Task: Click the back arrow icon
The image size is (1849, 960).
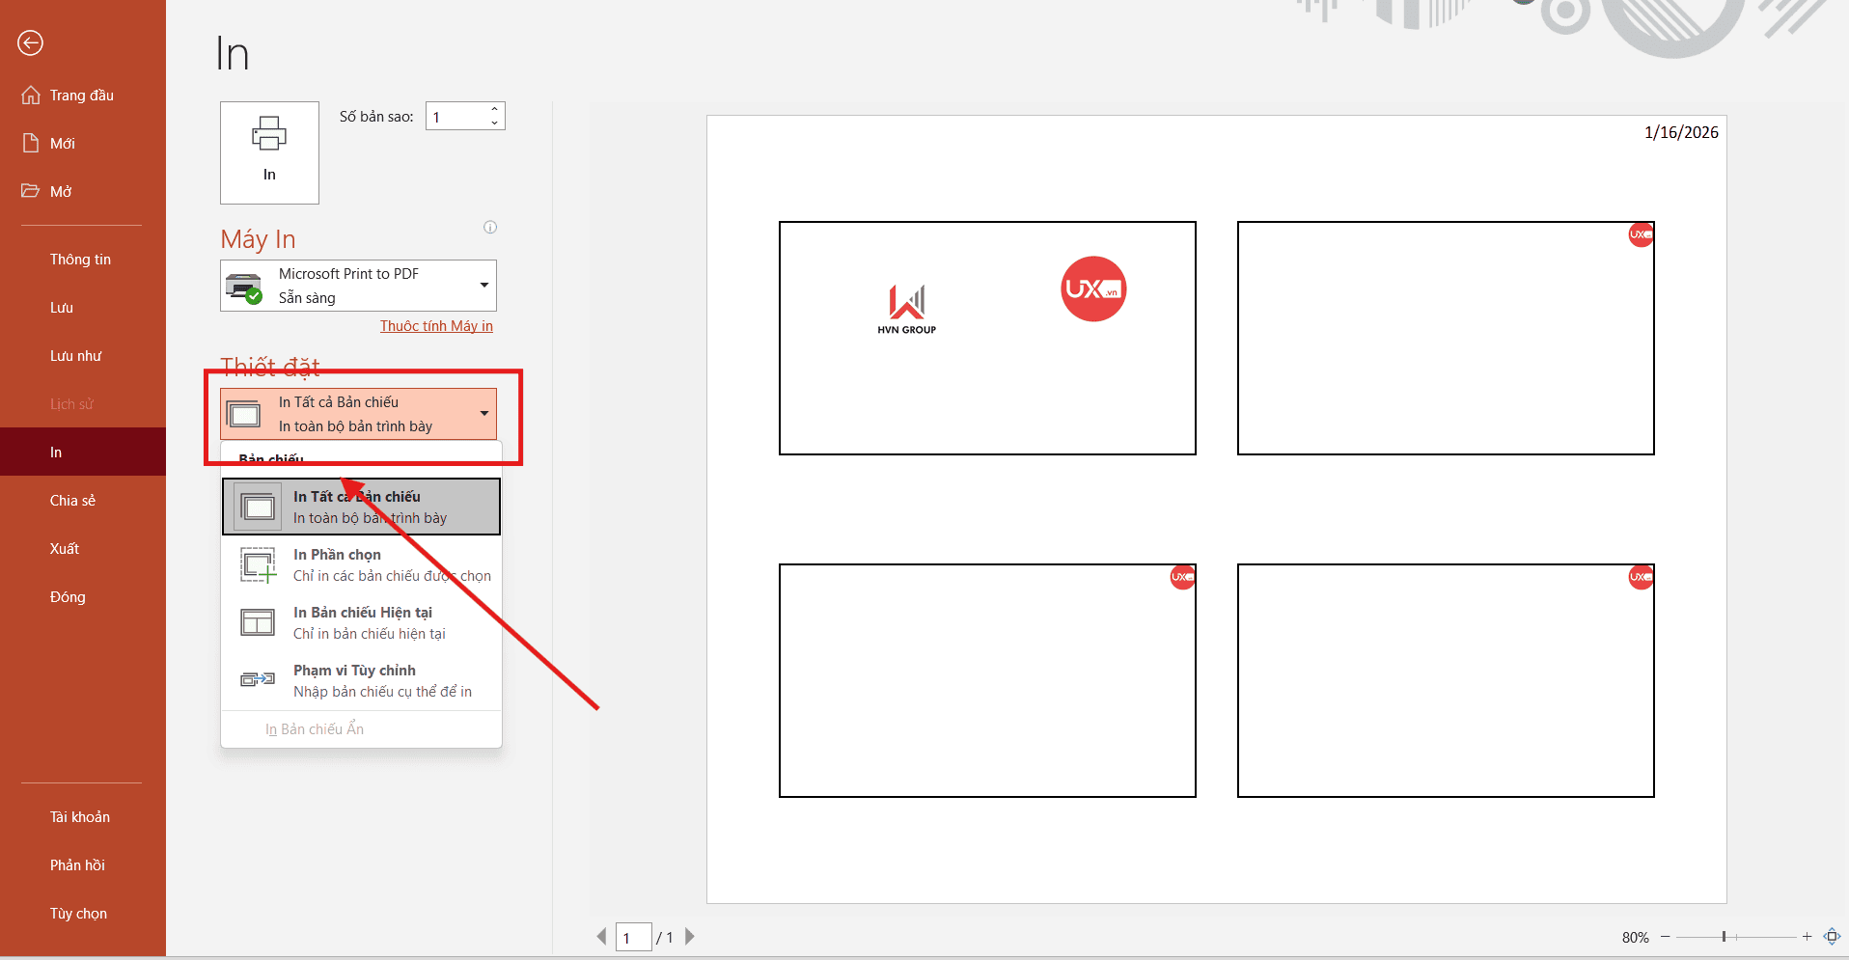Action: (x=31, y=42)
